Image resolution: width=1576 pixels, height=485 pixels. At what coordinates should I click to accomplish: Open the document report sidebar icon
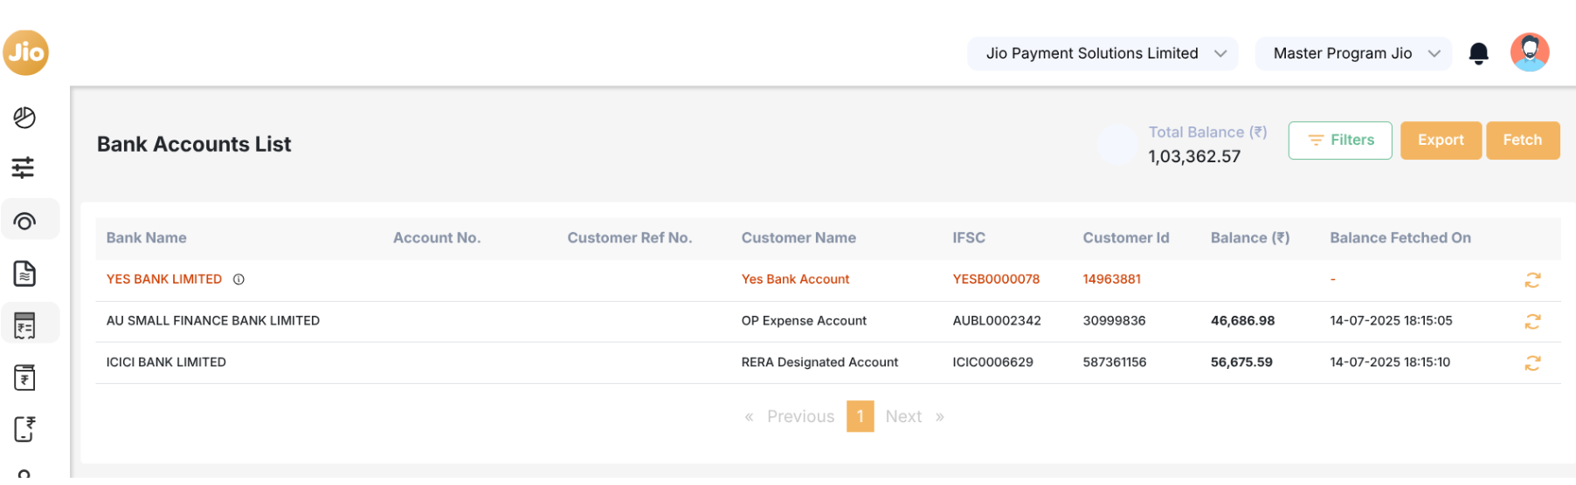click(x=24, y=274)
